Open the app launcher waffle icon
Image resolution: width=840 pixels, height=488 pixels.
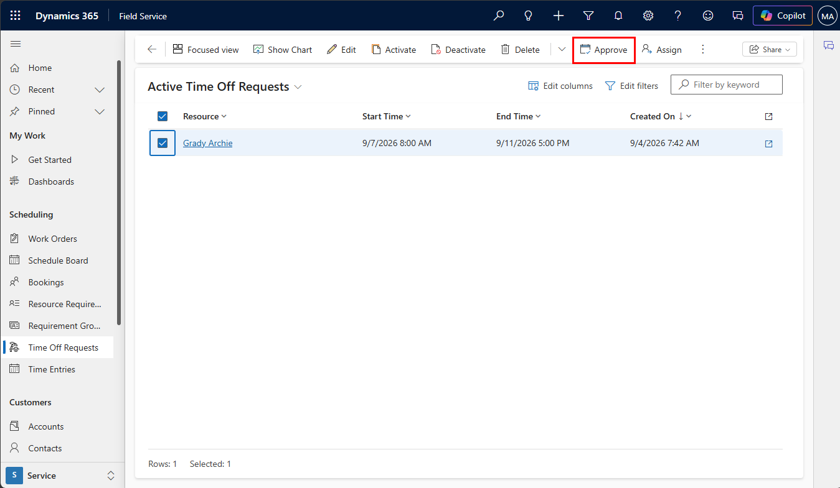(15, 16)
